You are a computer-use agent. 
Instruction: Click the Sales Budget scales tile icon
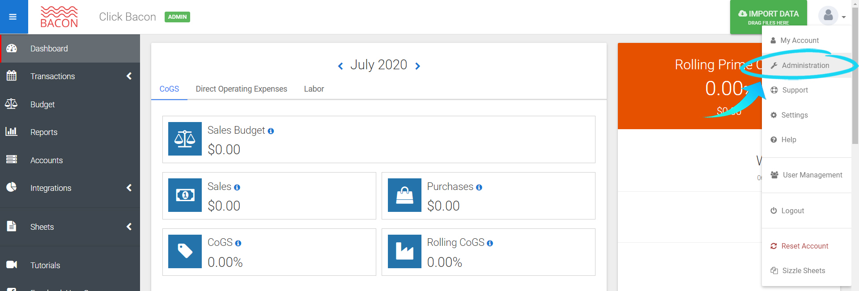185,139
